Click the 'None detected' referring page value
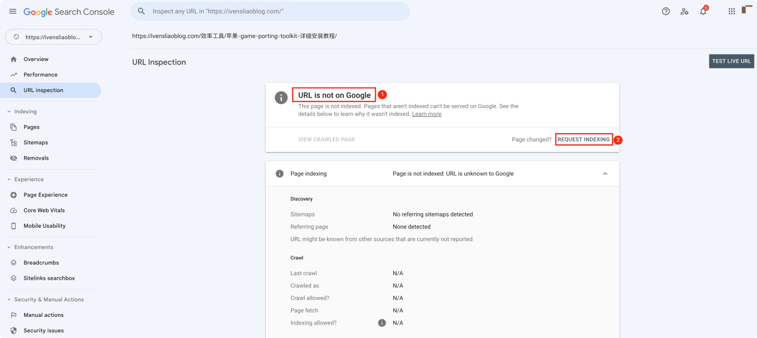757x338 pixels. pos(411,227)
